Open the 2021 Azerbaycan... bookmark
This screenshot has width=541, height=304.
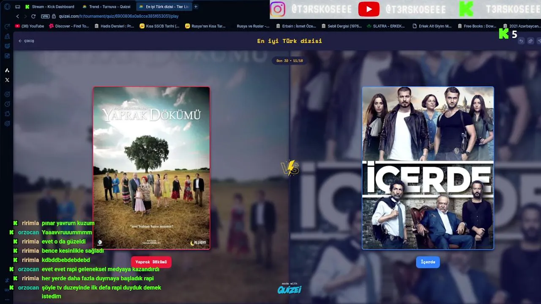(522, 26)
